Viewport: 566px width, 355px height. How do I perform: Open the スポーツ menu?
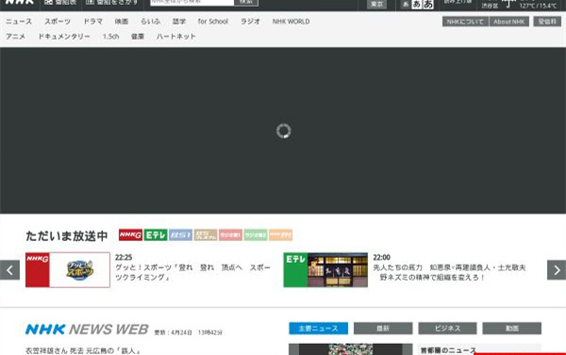click(58, 22)
